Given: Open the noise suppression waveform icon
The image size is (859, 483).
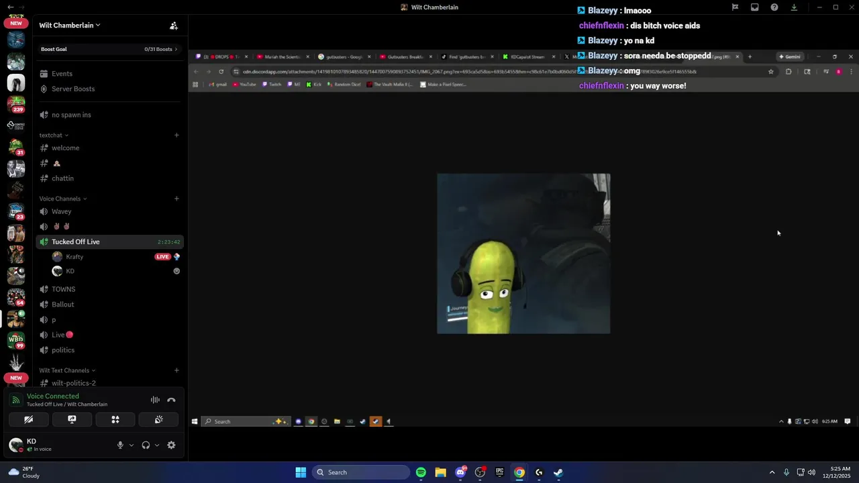Looking at the screenshot, I should coord(155,400).
